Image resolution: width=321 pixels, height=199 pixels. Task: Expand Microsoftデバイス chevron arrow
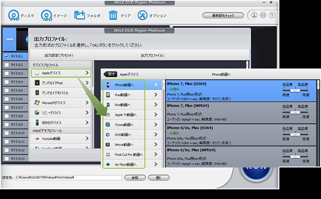pyautogui.click(x=87, y=103)
